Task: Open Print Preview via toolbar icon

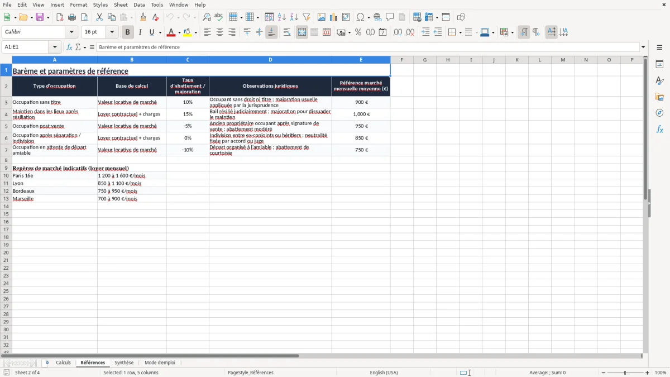Action: coord(84,17)
